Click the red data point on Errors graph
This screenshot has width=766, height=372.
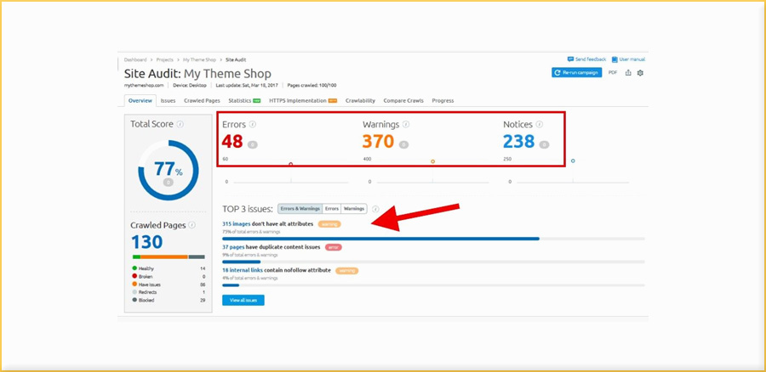point(291,164)
